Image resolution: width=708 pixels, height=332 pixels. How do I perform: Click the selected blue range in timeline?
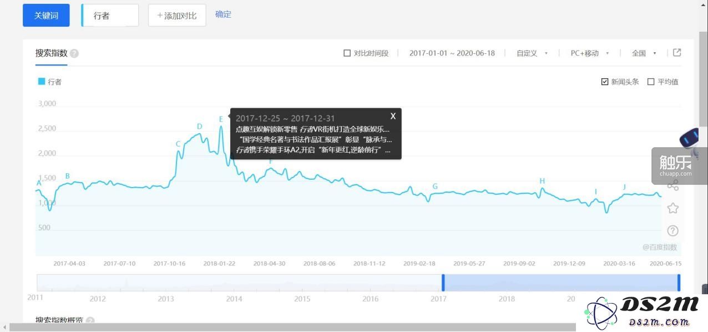click(561, 283)
